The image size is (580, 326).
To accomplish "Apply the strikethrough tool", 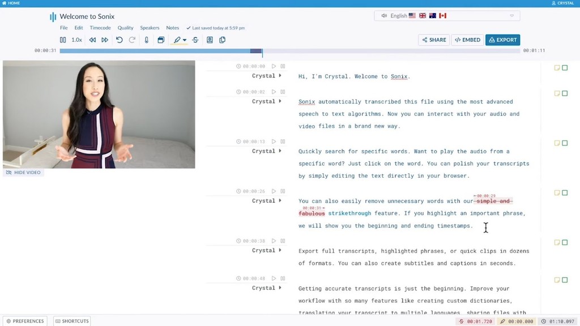I will (x=195, y=40).
